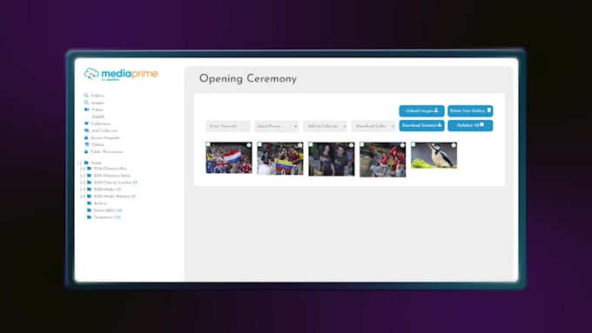Image resolution: width=592 pixels, height=333 pixels.
Task: Click the search icon beside Folders
Action: [86, 96]
